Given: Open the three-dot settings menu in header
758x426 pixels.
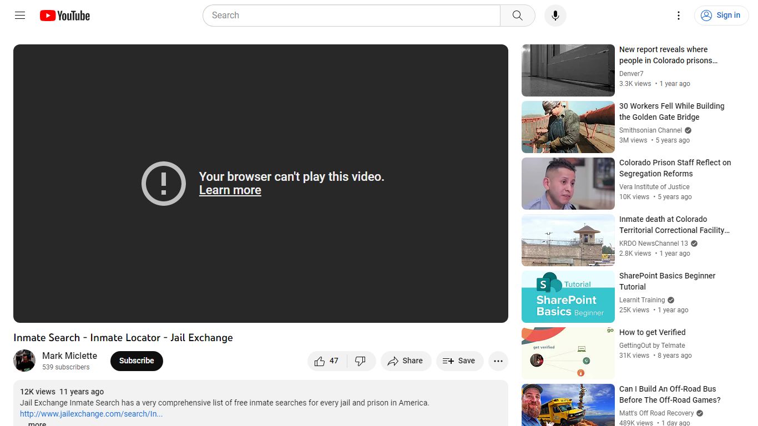Looking at the screenshot, I should point(678,16).
